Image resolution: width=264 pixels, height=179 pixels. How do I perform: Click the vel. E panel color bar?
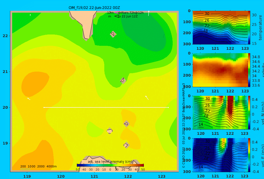point(249,155)
